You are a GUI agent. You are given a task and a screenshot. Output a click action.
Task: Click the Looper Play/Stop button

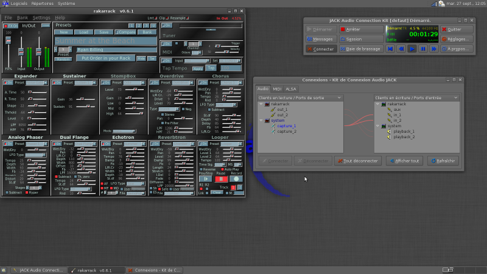[205, 179]
